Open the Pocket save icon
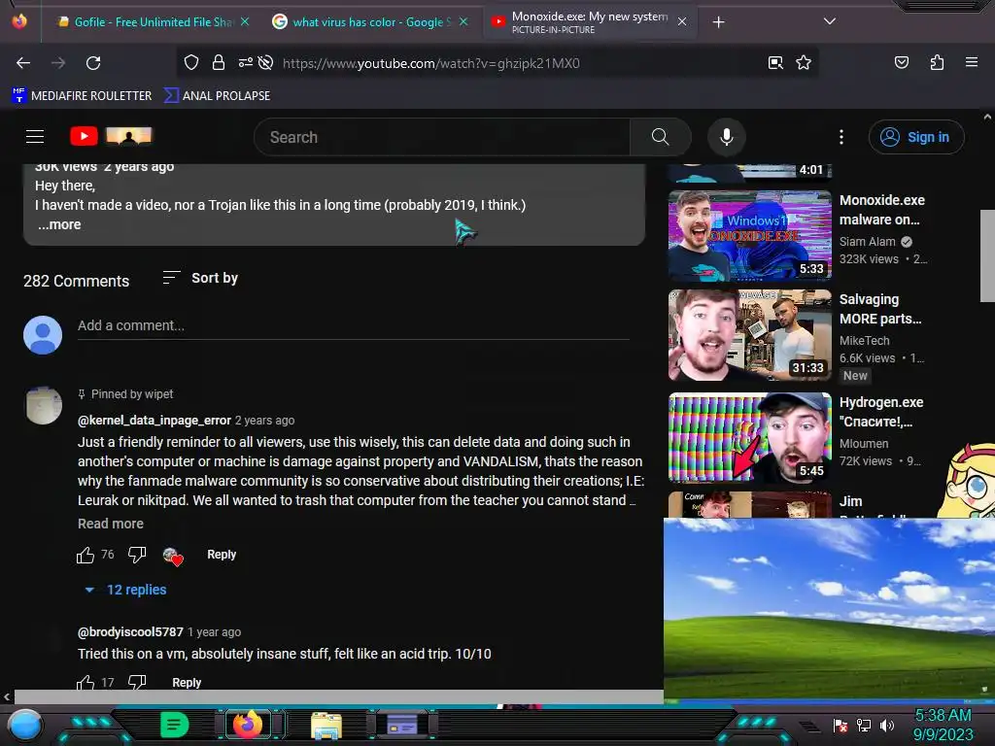Viewport: 995px width, 746px height. coord(902,62)
